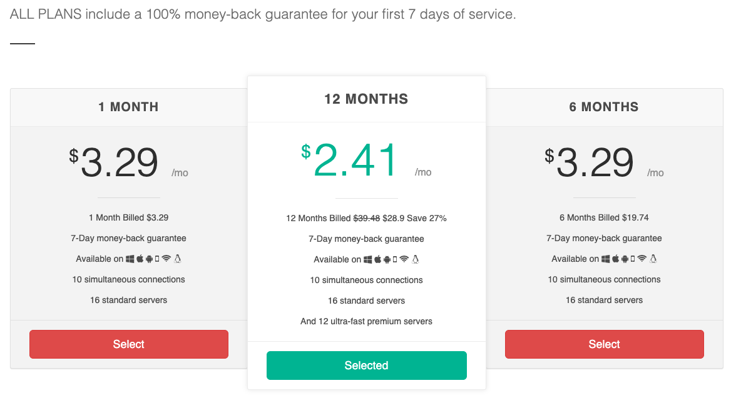736x398 pixels.
Task: Click the green Selected button
Action: click(x=367, y=365)
